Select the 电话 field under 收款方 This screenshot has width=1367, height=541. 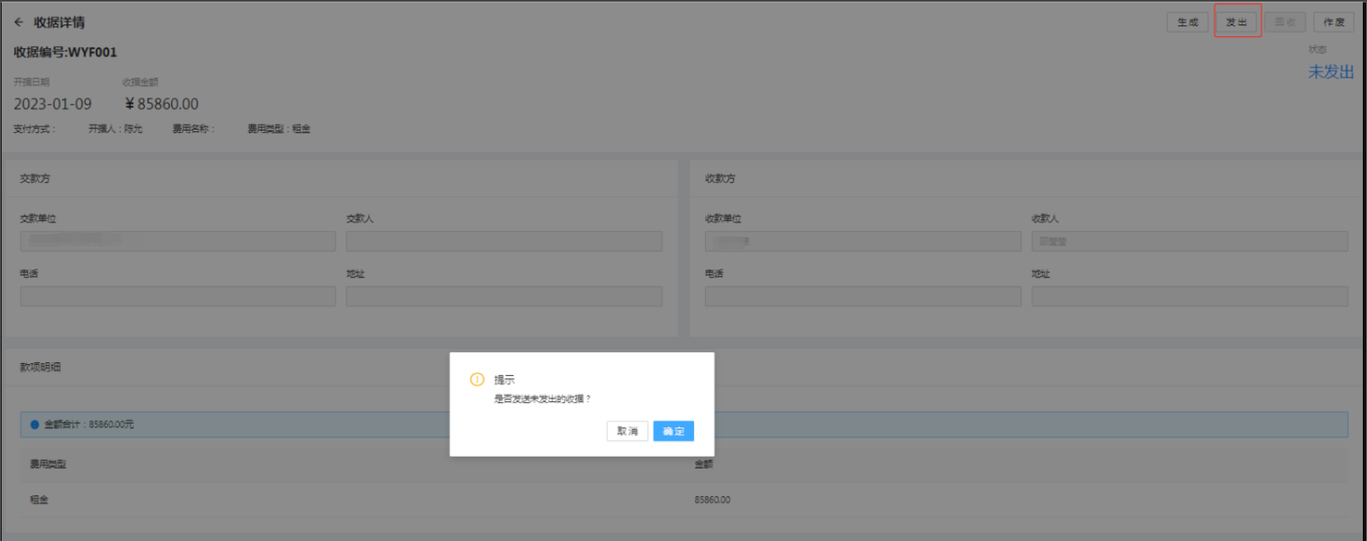pyautogui.click(x=863, y=297)
